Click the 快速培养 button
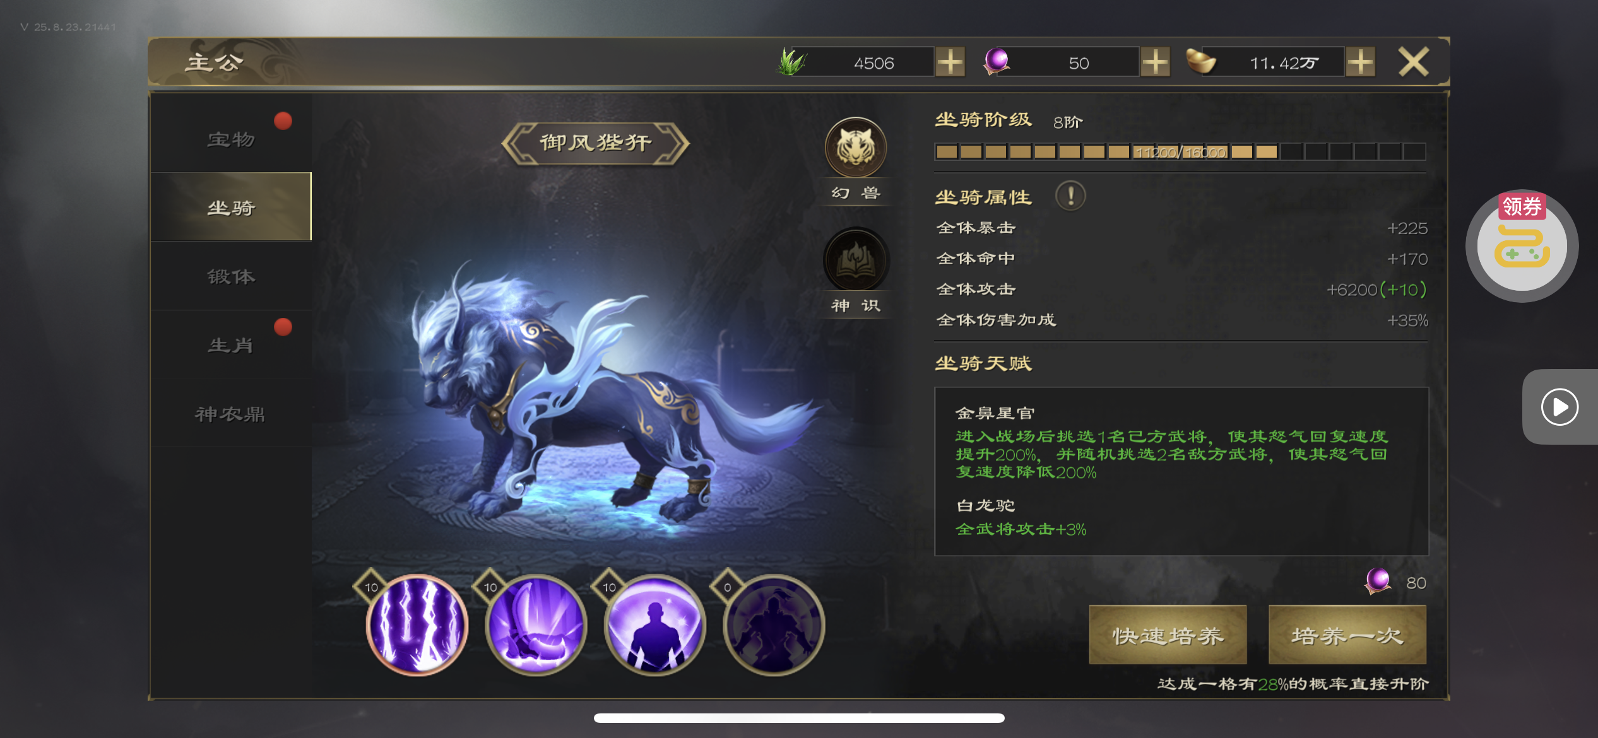Screen dimensions: 1598x738 point(1168,635)
